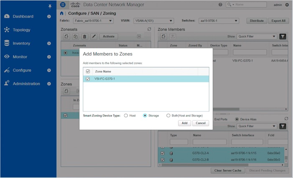
Task: Click the device list horizontal scrollbar
Action: (x=205, y=165)
